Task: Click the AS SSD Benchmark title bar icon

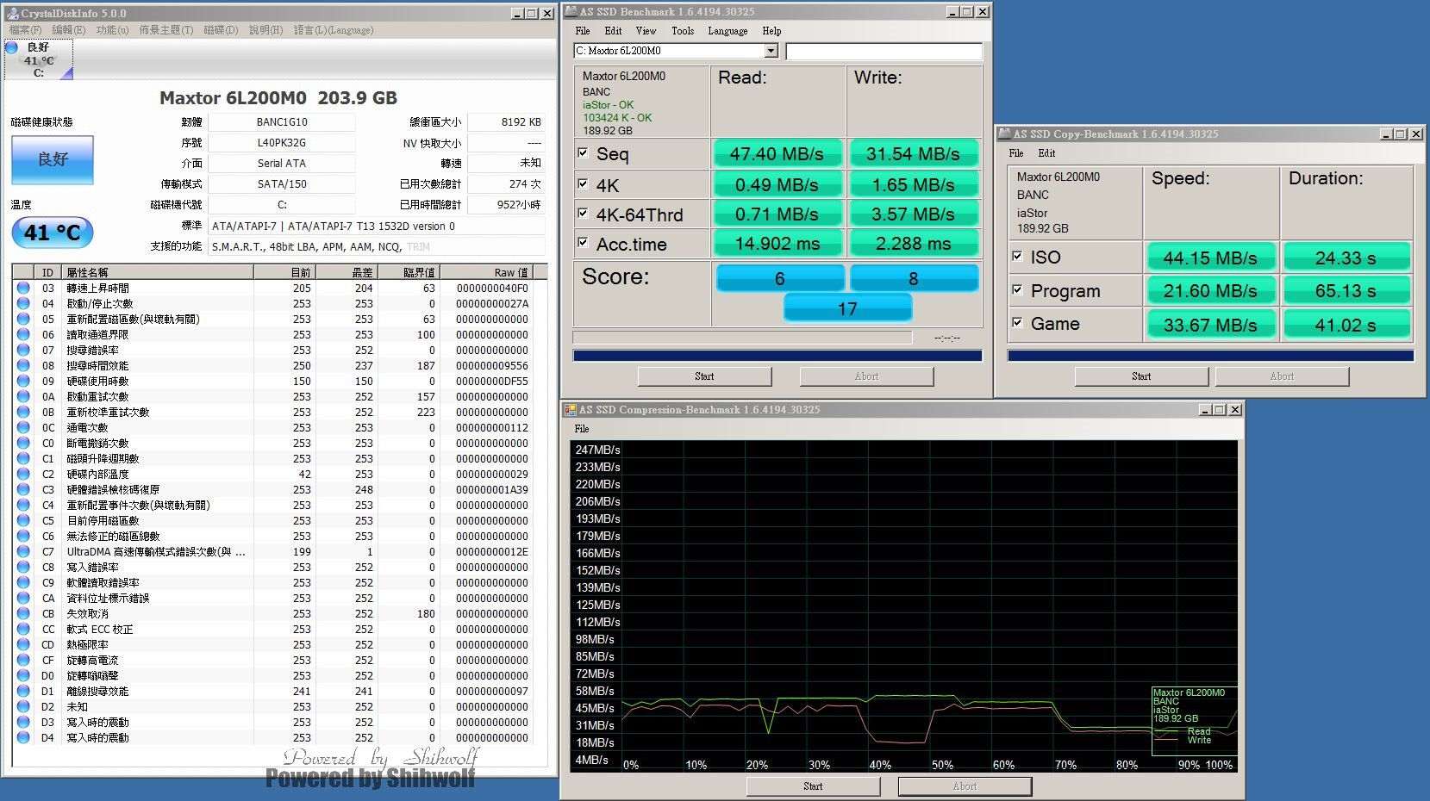Action: tap(571, 12)
